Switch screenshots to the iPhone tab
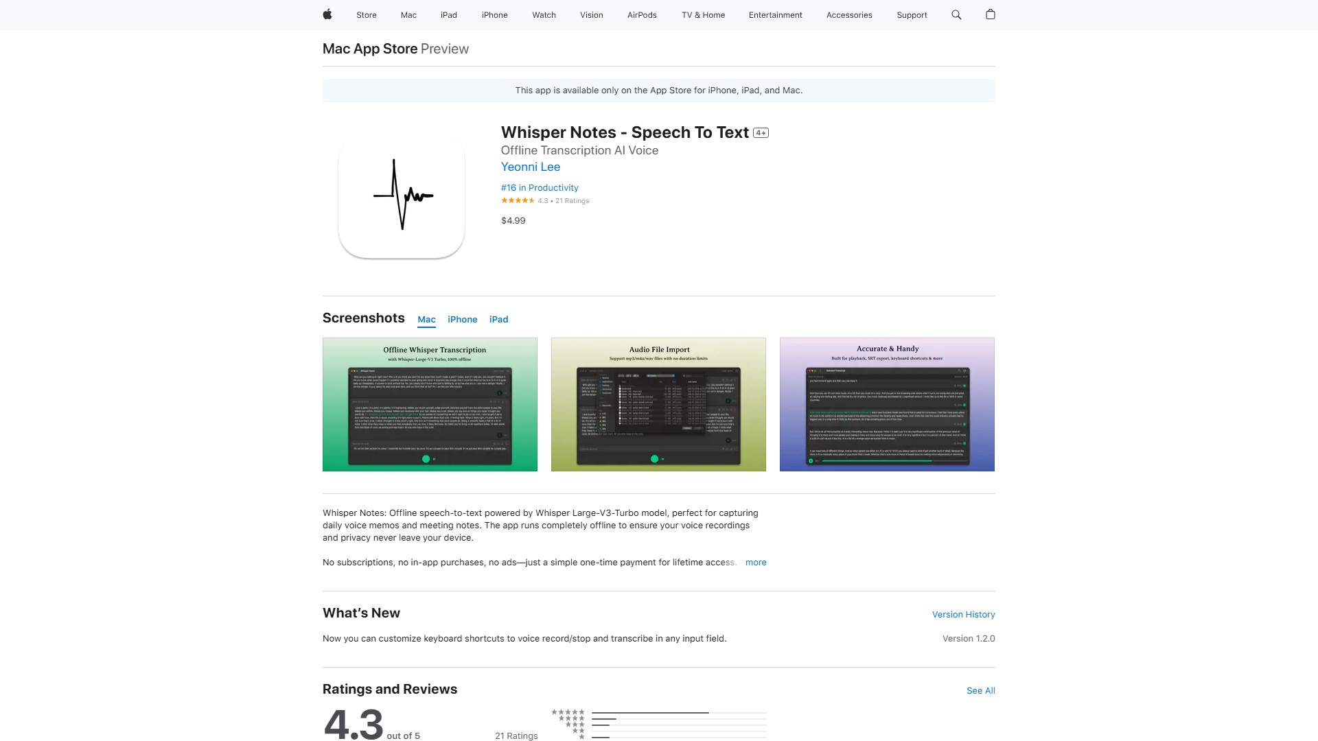Screen dimensions: 1318x741 pos(462,320)
